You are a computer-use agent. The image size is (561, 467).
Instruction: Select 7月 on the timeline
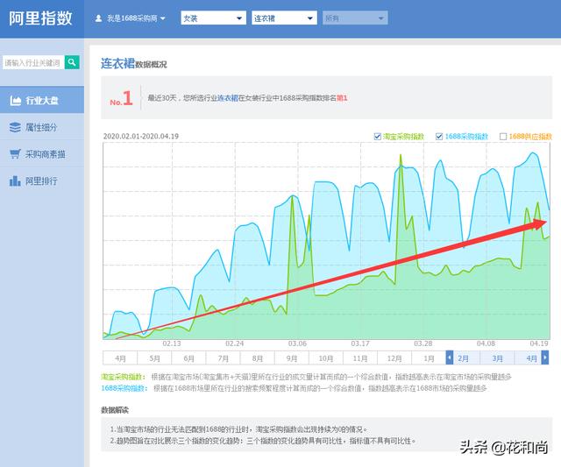224,358
